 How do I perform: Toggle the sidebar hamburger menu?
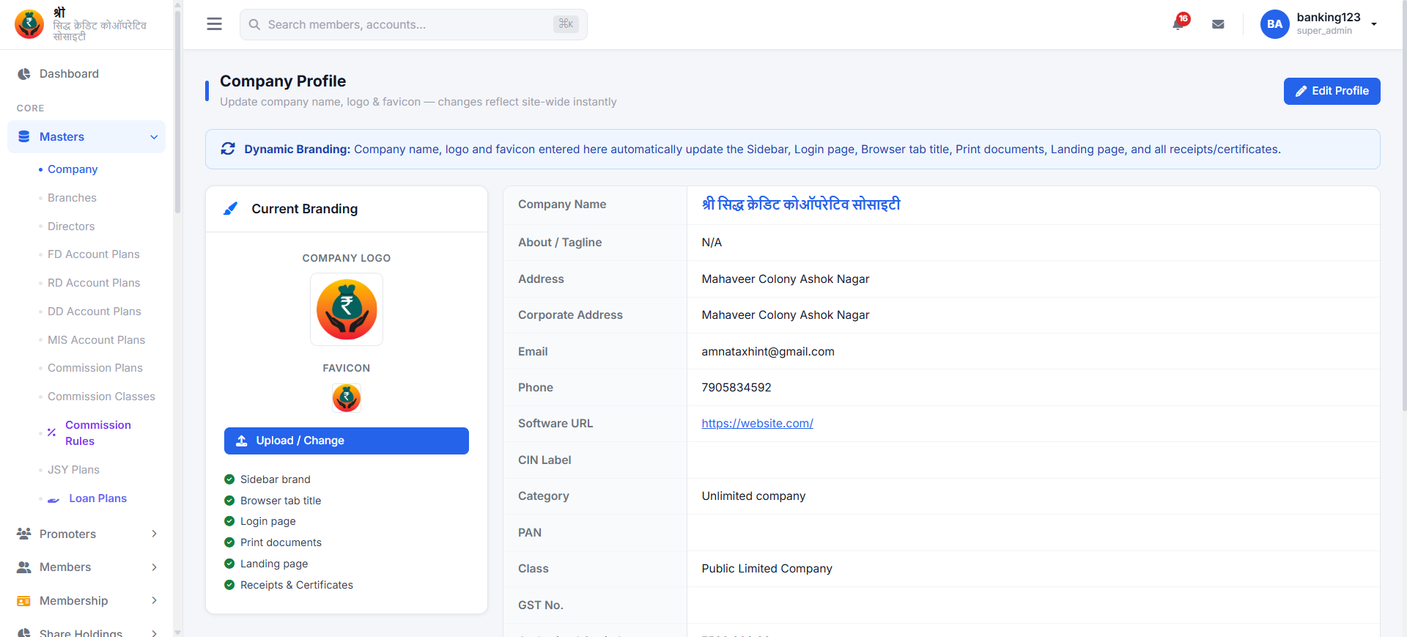[214, 24]
